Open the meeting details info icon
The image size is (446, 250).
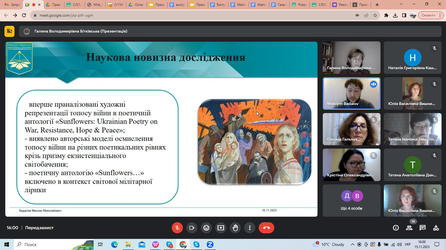(396, 228)
